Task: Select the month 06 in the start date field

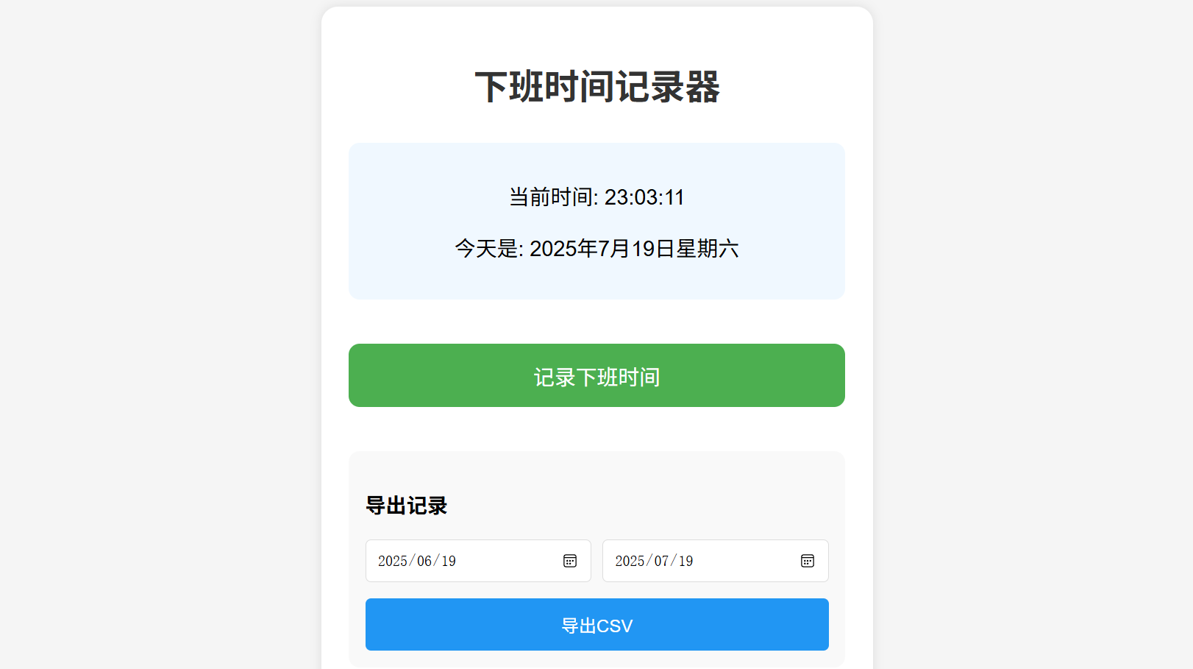Action: [424, 561]
